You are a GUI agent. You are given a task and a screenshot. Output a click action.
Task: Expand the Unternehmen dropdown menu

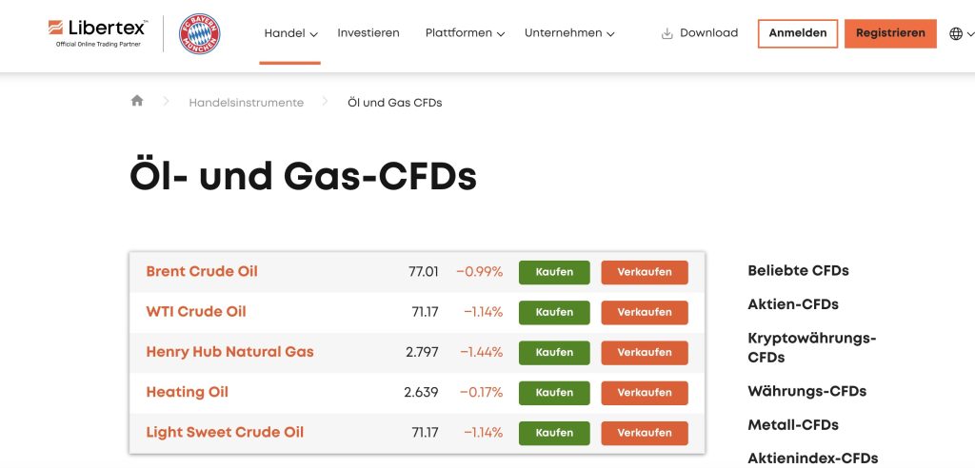[x=569, y=33]
